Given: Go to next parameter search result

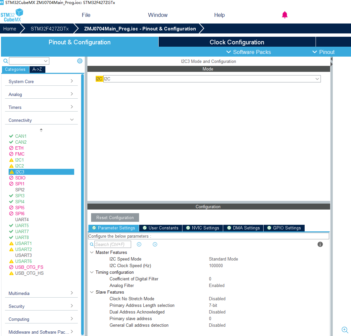Looking at the screenshot, I should click(x=155, y=244).
